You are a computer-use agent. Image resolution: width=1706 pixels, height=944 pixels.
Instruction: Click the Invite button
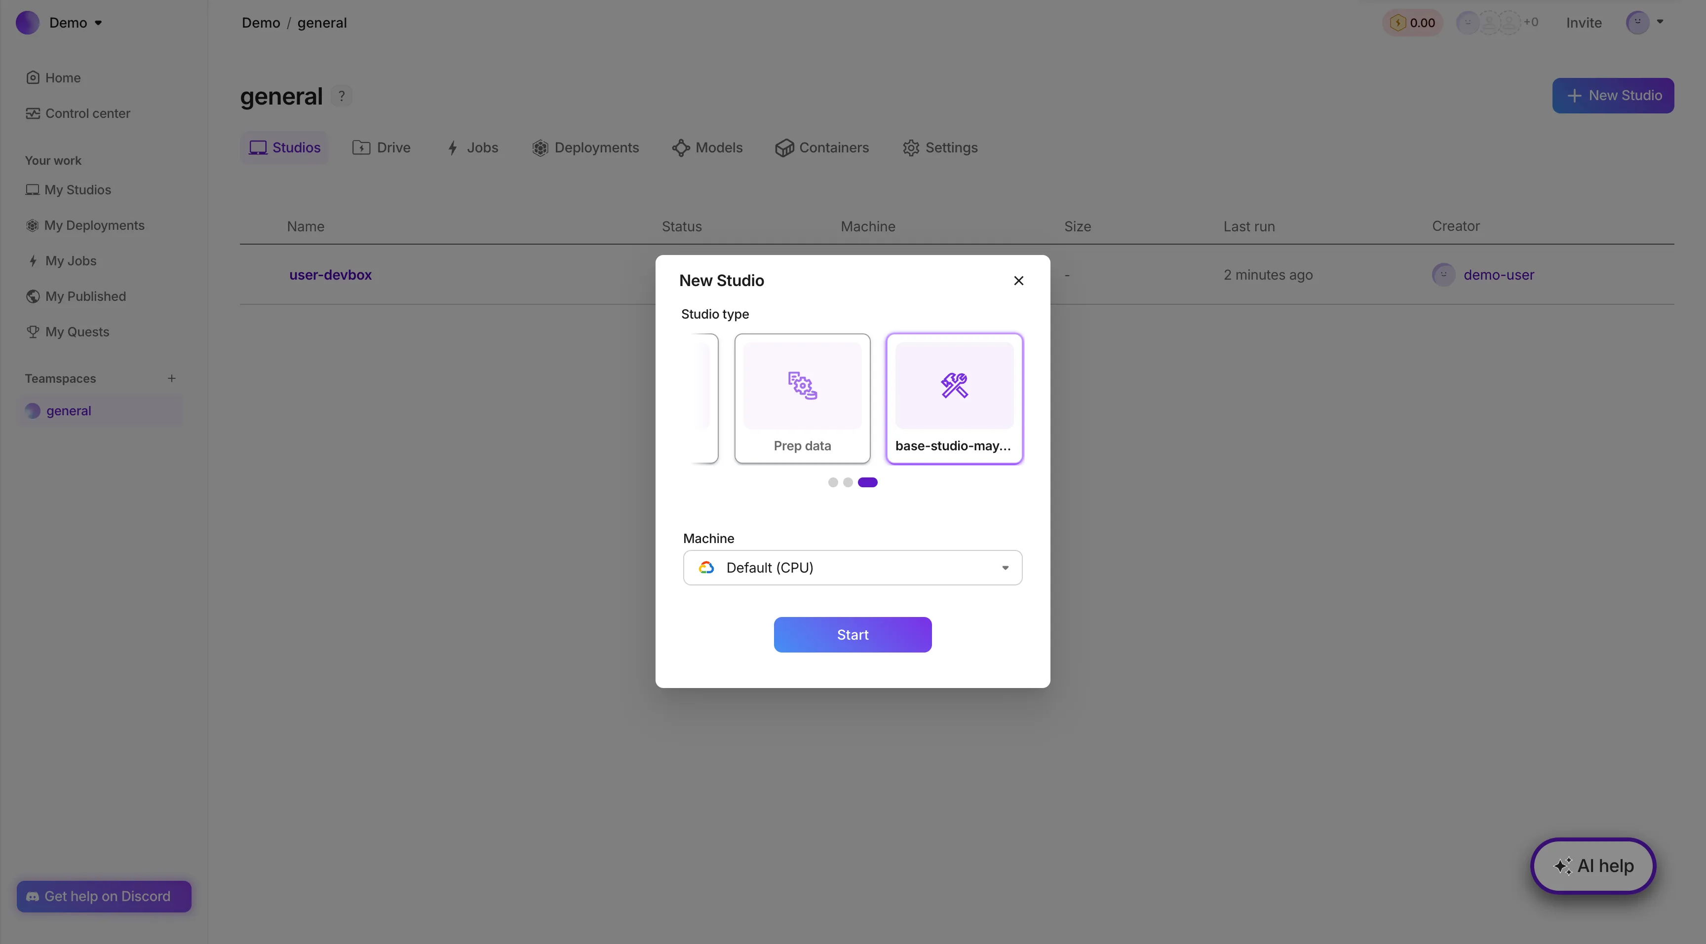(1584, 23)
